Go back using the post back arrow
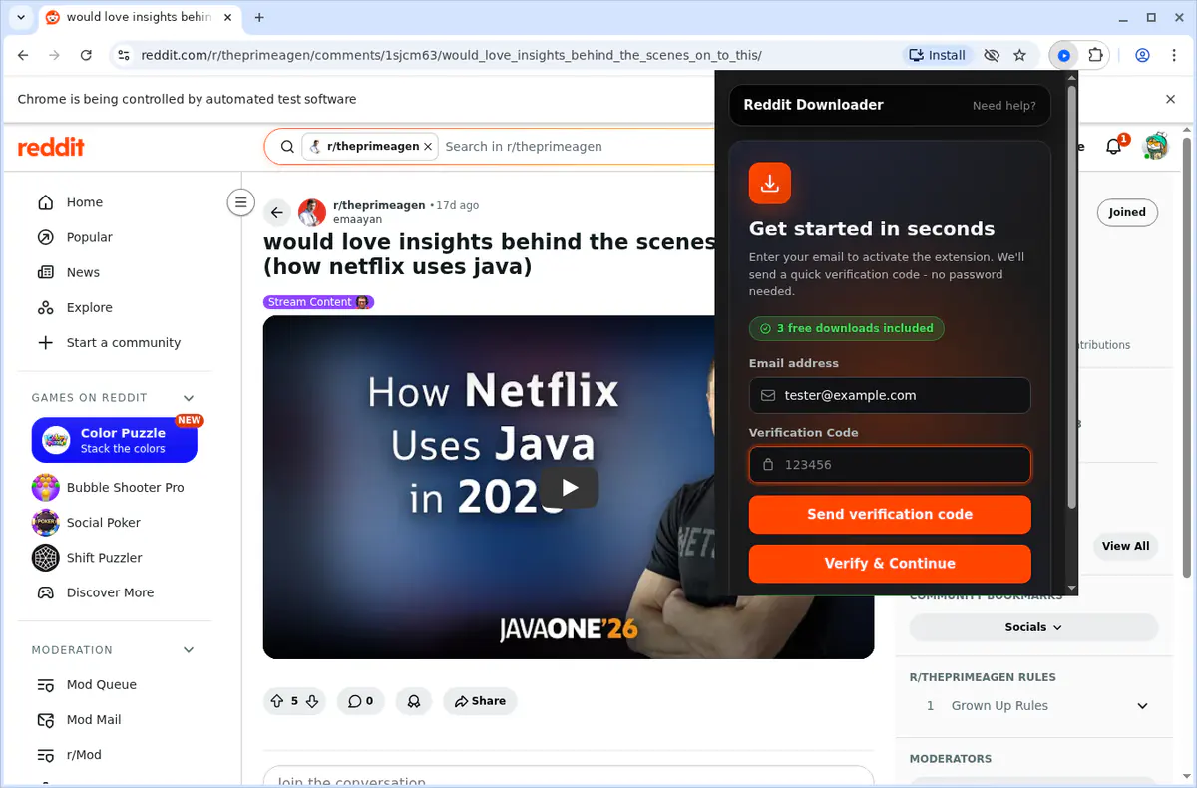Screen dimensions: 1197x788 277,212
